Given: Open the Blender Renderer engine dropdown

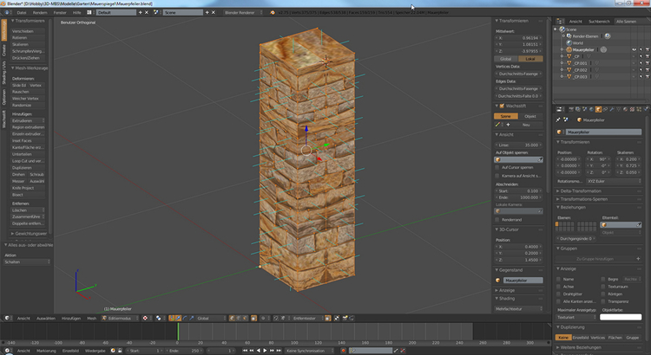Looking at the screenshot, I should click(x=243, y=12).
